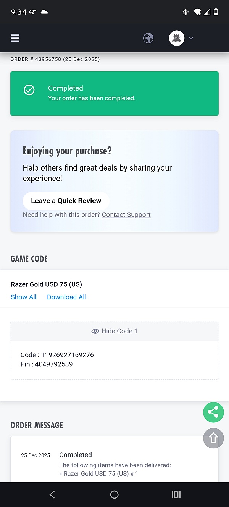Select the Pin number 4049792539

pyautogui.click(x=54, y=364)
